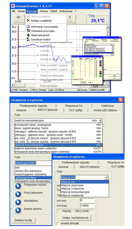This screenshot has height=229, width=132.
Task: Click the Załaduj konfig. button
Action: pos(23,220)
